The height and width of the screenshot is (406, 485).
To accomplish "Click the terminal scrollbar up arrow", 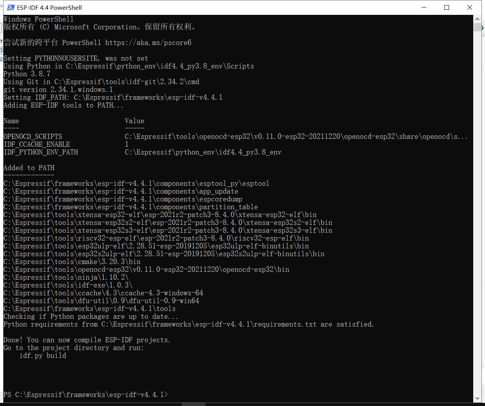I will tap(477, 19).
